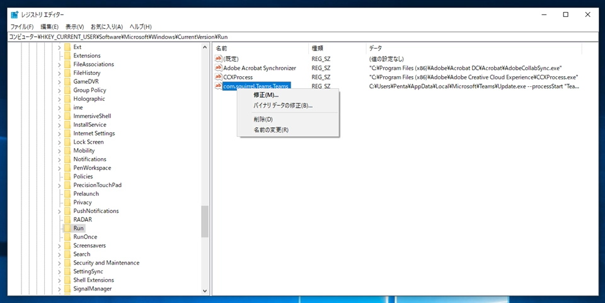The image size is (605, 303).
Task: Click the データ column header
Action: click(473, 49)
